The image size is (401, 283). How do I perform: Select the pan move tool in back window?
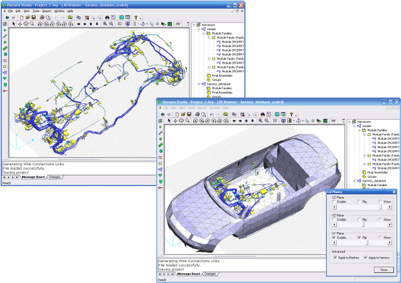[x=20, y=24]
